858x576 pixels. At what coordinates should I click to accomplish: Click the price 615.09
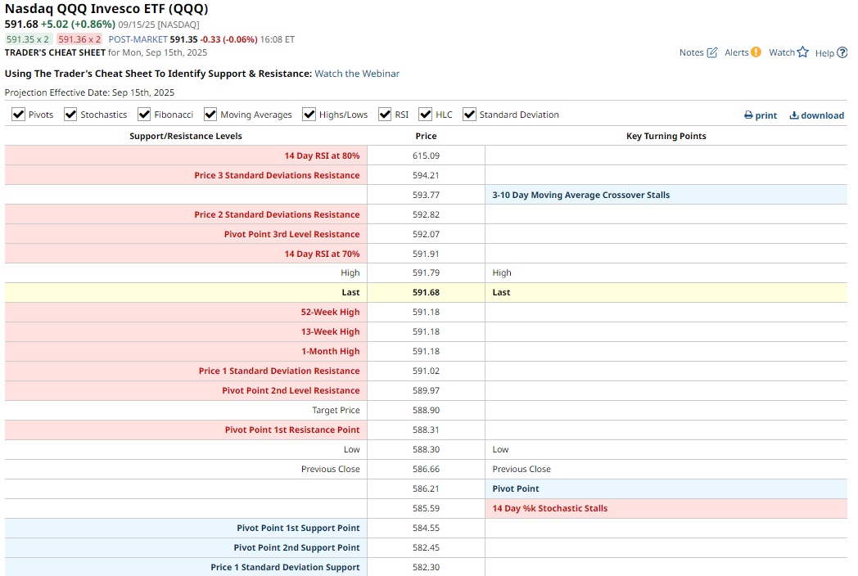pyautogui.click(x=427, y=156)
